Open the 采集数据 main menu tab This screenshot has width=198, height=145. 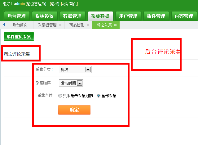tap(100, 16)
